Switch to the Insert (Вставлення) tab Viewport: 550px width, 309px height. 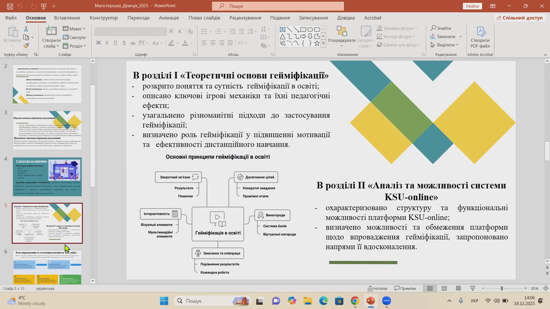[67, 18]
